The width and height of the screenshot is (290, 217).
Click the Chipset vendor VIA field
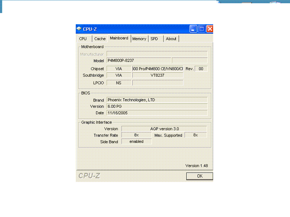119,69
